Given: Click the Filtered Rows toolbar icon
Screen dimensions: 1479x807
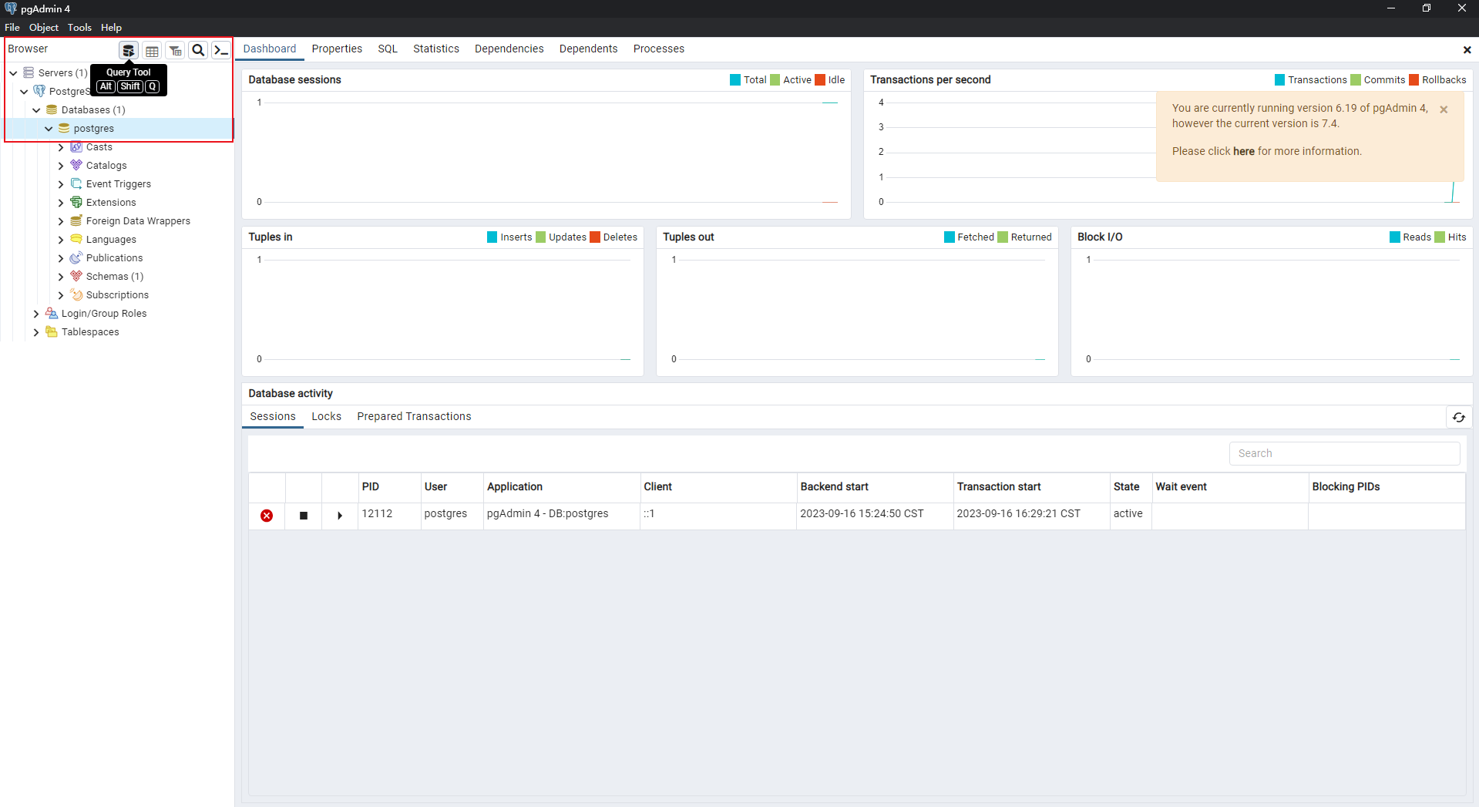Looking at the screenshot, I should tap(175, 51).
